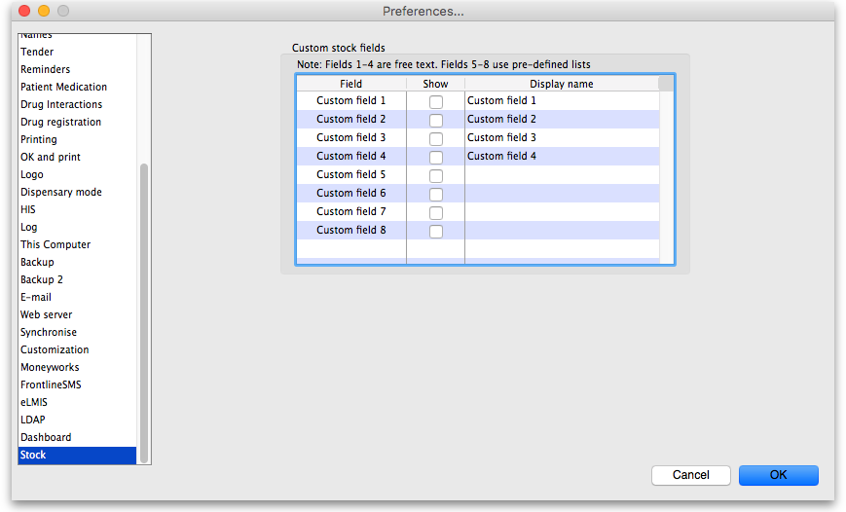This screenshot has height=512, width=846.
Task: Go to Web server settings
Action: (47, 314)
